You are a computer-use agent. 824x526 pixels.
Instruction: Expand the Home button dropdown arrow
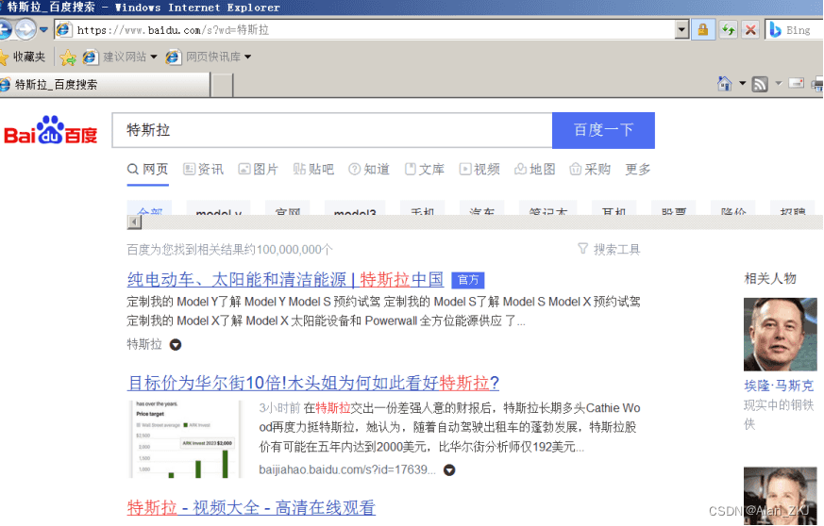click(x=742, y=84)
